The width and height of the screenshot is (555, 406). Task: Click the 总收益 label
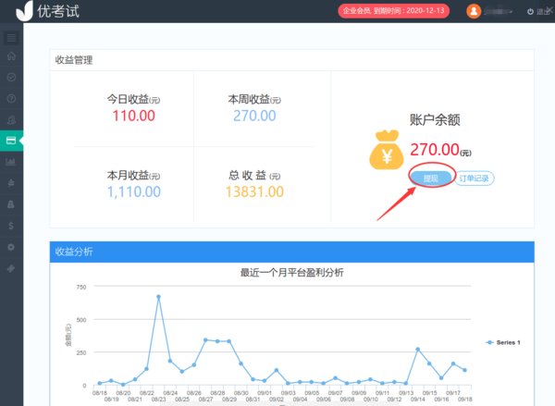pyautogui.click(x=254, y=175)
